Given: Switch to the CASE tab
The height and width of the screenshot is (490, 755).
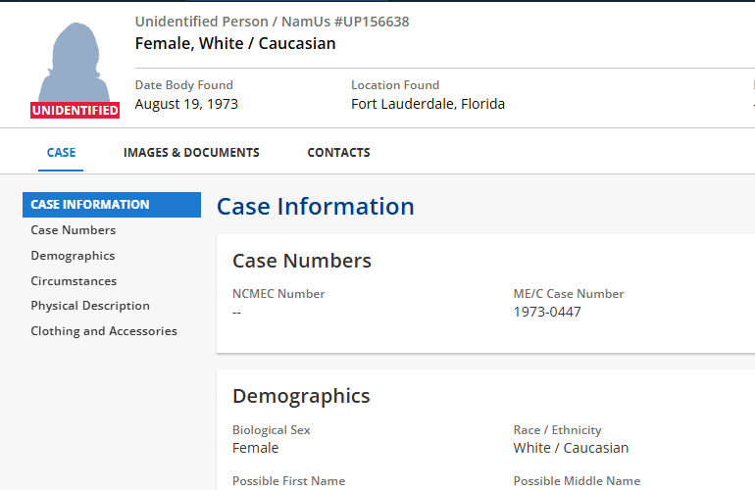Looking at the screenshot, I should tap(61, 153).
